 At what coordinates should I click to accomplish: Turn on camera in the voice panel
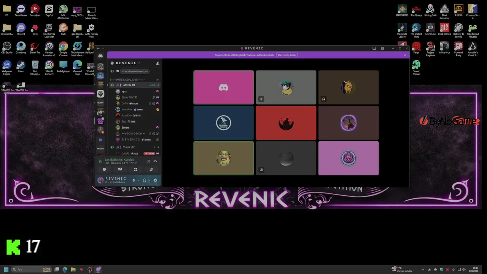[x=104, y=170]
